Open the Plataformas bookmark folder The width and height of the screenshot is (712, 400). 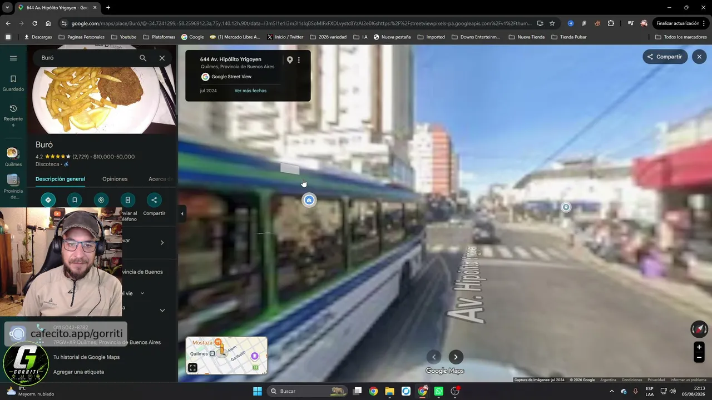[x=159, y=37]
